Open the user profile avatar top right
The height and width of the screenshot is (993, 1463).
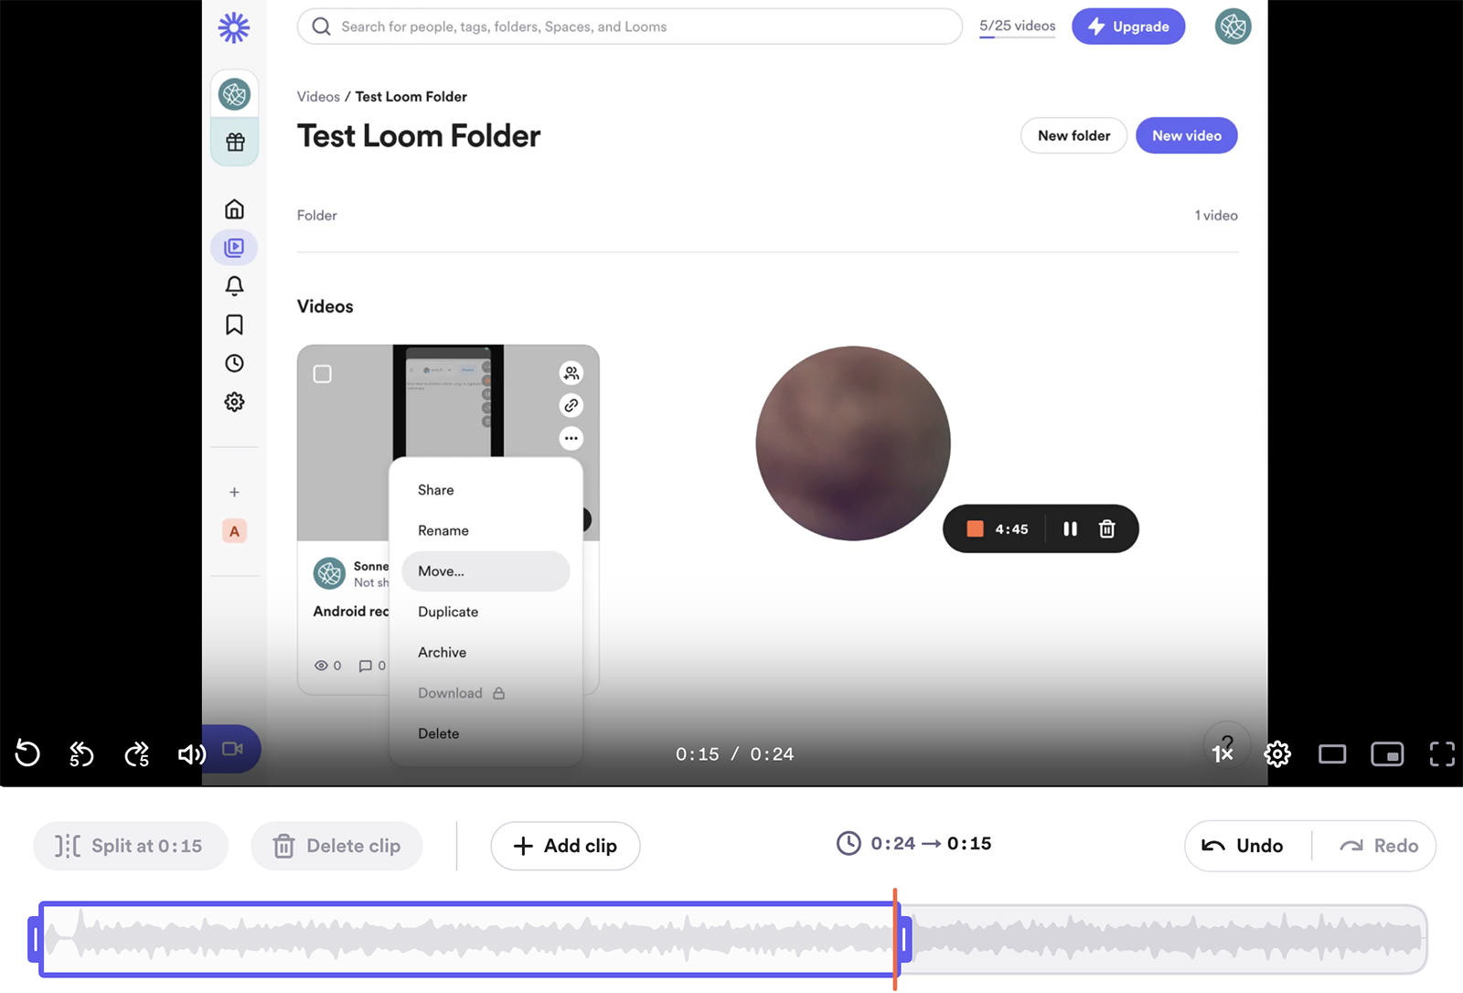1233,27
